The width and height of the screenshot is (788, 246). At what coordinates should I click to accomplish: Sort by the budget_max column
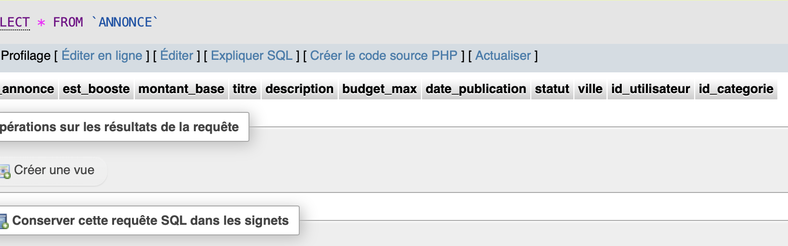[x=379, y=89]
